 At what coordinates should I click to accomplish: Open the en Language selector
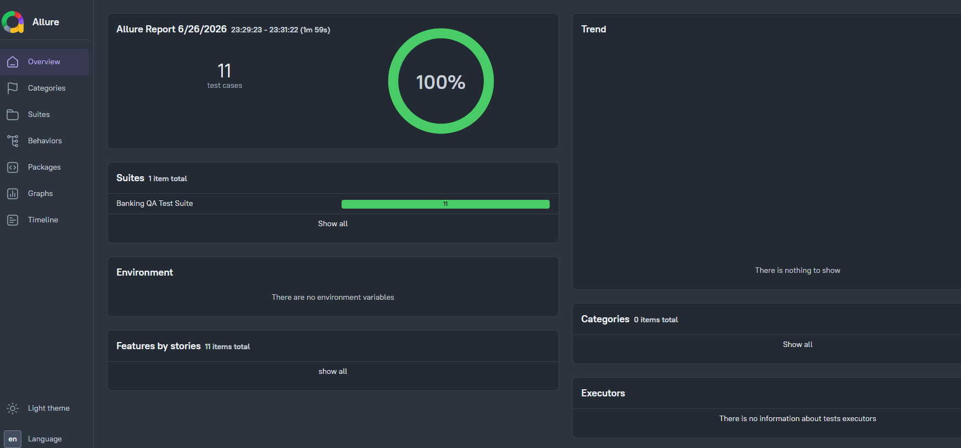[13, 439]
